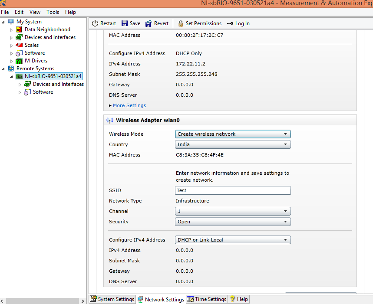Expand More Settings disclosure triangle
Viewport: 373px width, 304px height.
click(x=110, y=105)
